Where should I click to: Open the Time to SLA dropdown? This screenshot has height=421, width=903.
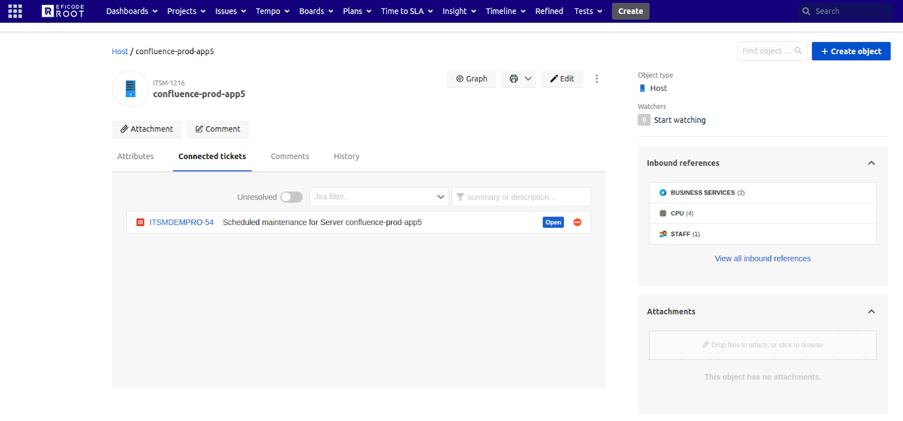[x=407, y=11]
